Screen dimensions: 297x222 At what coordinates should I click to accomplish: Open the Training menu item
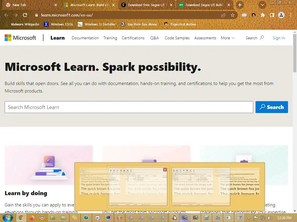click(110, 38)
